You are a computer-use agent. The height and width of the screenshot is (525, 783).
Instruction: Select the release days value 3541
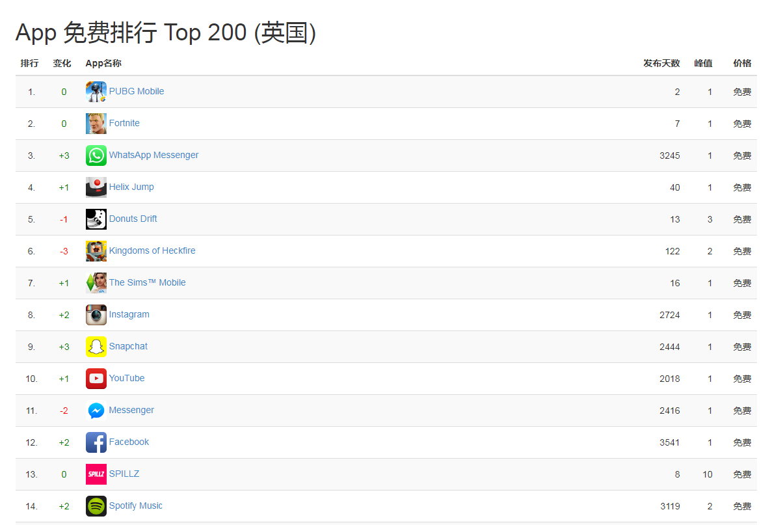tap(670, 442)
